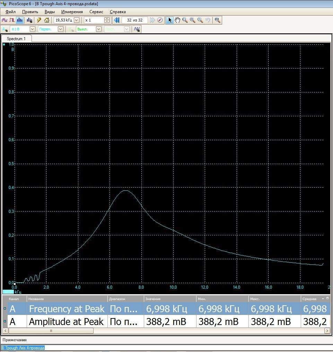Switch to the Spectrum 1 tab
Screen dimensions: 333x352
click(x=16, y=39)
